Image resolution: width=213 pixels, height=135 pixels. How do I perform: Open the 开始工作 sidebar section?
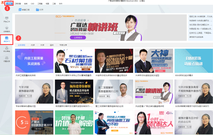(x=7, y=19)
